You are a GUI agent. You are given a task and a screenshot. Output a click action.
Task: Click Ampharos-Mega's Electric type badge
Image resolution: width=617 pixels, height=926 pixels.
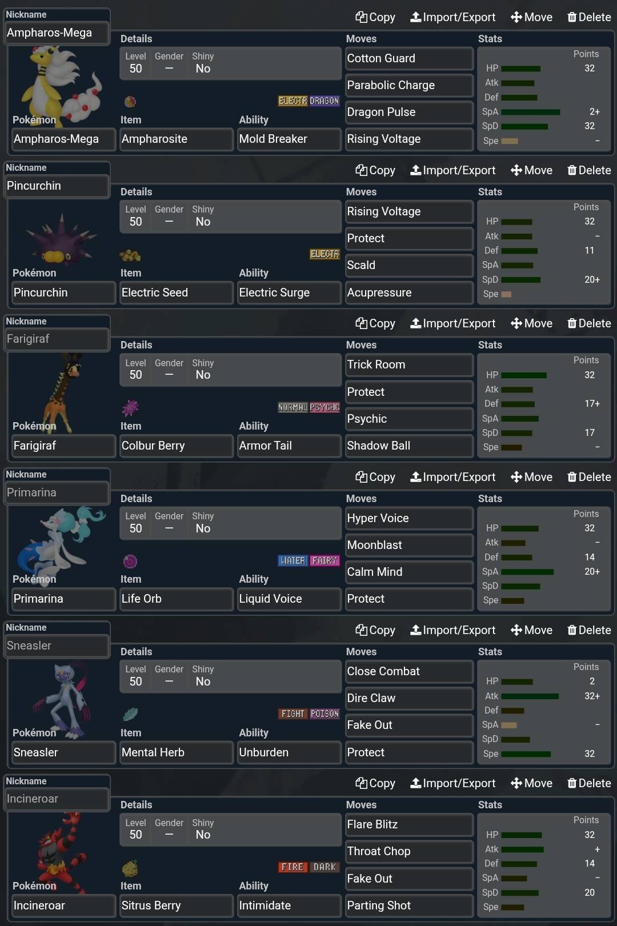293,101
